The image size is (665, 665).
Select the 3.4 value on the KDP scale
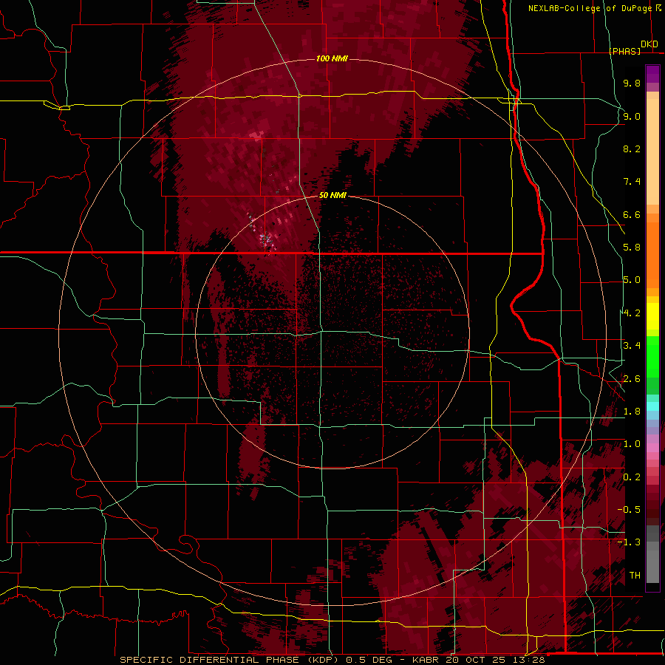pyautogui.click(x=632, y=346)
